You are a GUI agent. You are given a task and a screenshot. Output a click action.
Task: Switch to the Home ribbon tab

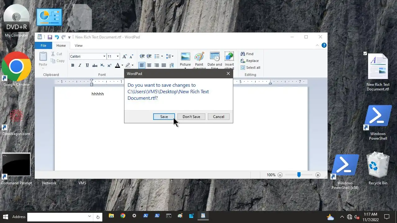[61, 46]
